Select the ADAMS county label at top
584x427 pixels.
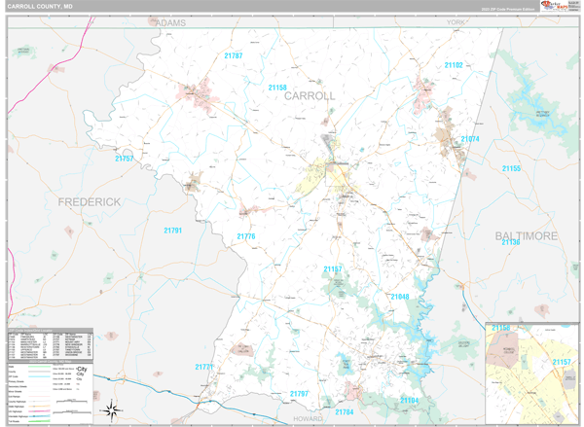pos(169,20)
